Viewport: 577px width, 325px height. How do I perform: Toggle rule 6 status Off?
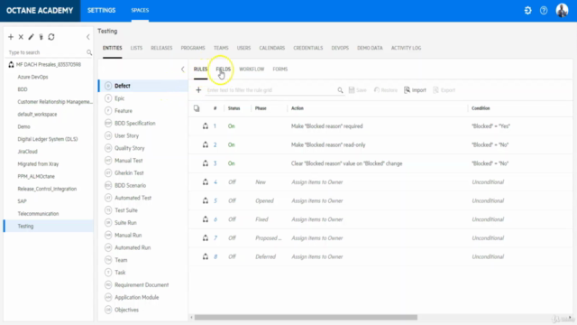coord(232,219)
